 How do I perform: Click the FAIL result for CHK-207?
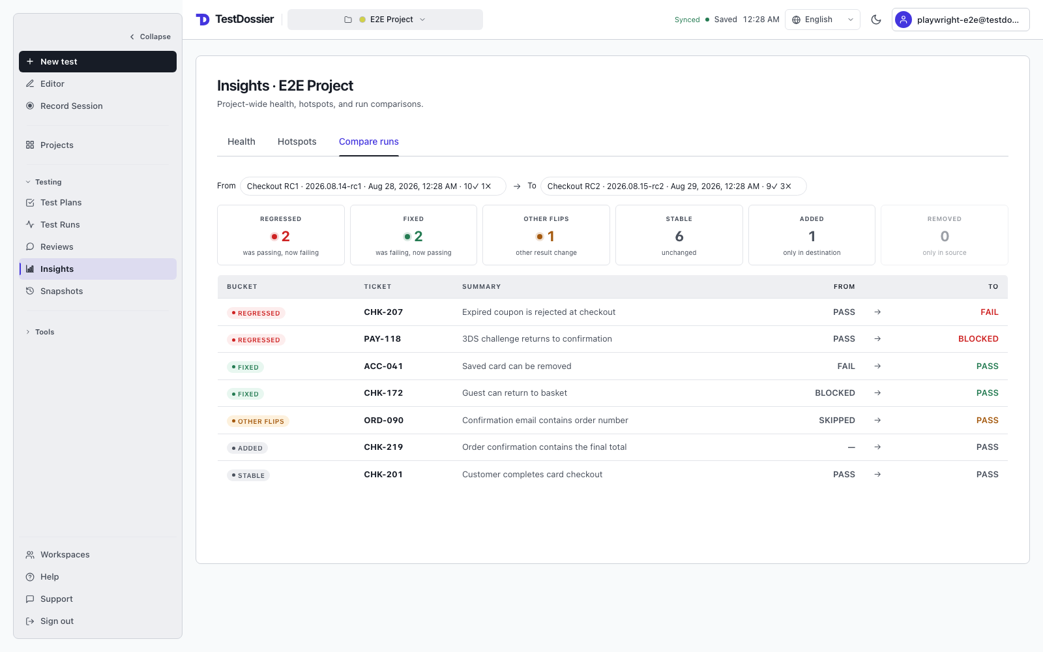coord(990,312)
